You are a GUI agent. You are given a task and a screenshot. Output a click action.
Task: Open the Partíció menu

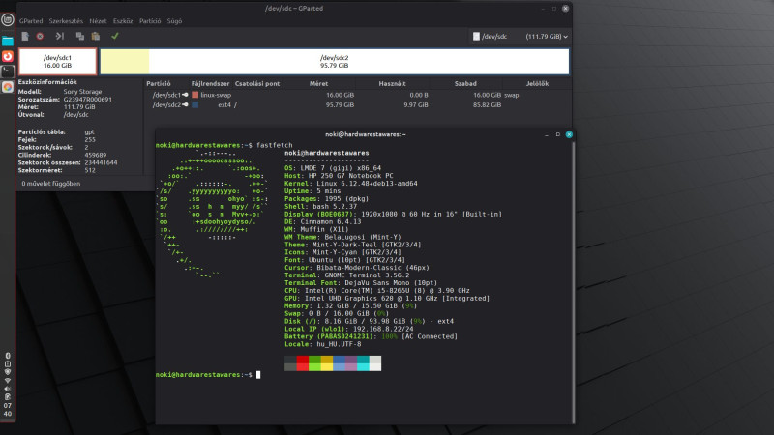pos(150,21)
